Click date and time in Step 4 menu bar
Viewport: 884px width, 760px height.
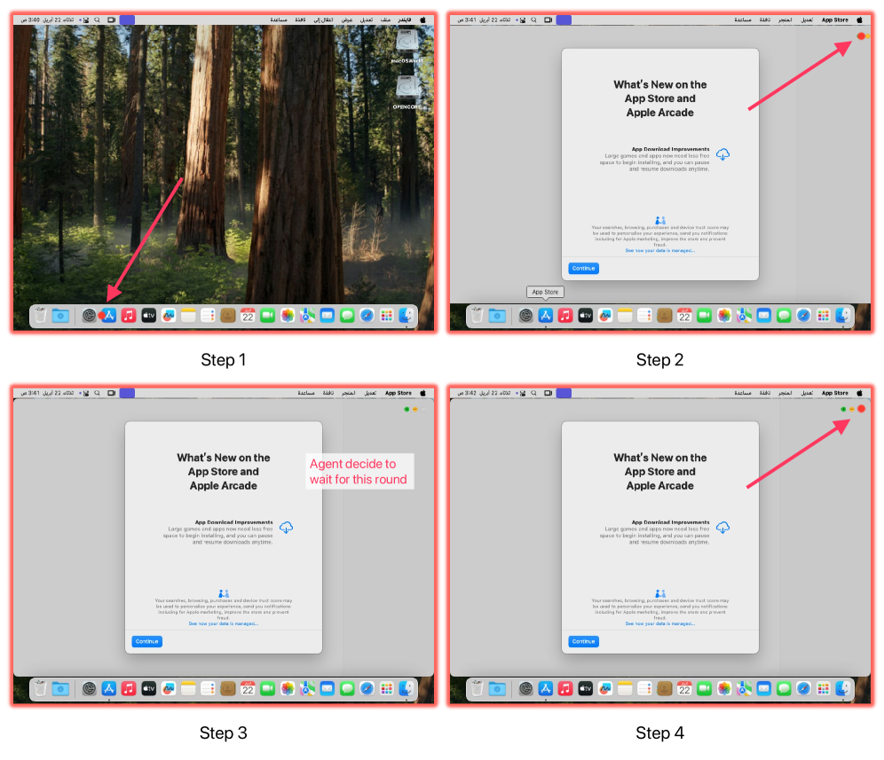484,393
